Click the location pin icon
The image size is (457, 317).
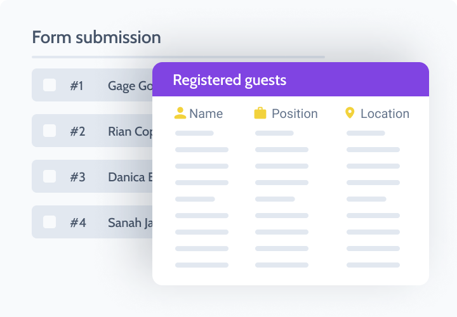pyautogui.click(x=349, y=113)
